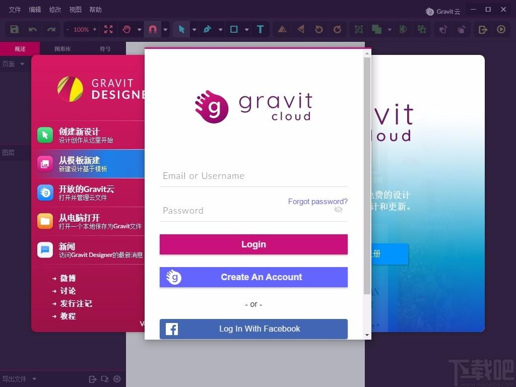Click the Gravit云 account button
This screenshot has width=516, height=387.
click(x=442, y=12)
